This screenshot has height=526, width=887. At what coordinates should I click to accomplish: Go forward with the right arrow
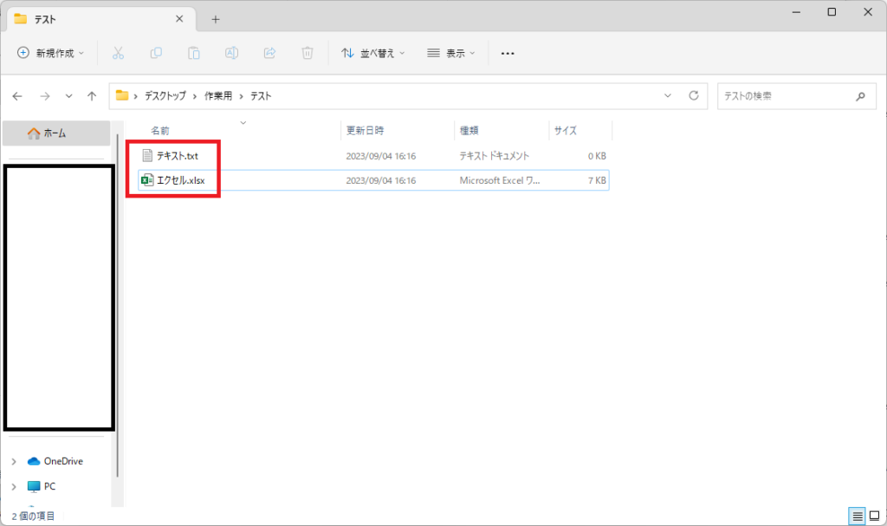pos(45,96)
